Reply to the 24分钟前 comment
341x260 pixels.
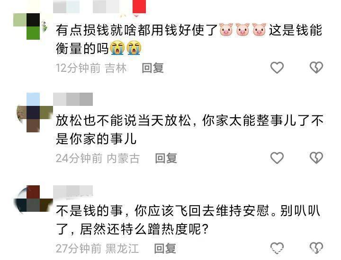tap(166, 158)
